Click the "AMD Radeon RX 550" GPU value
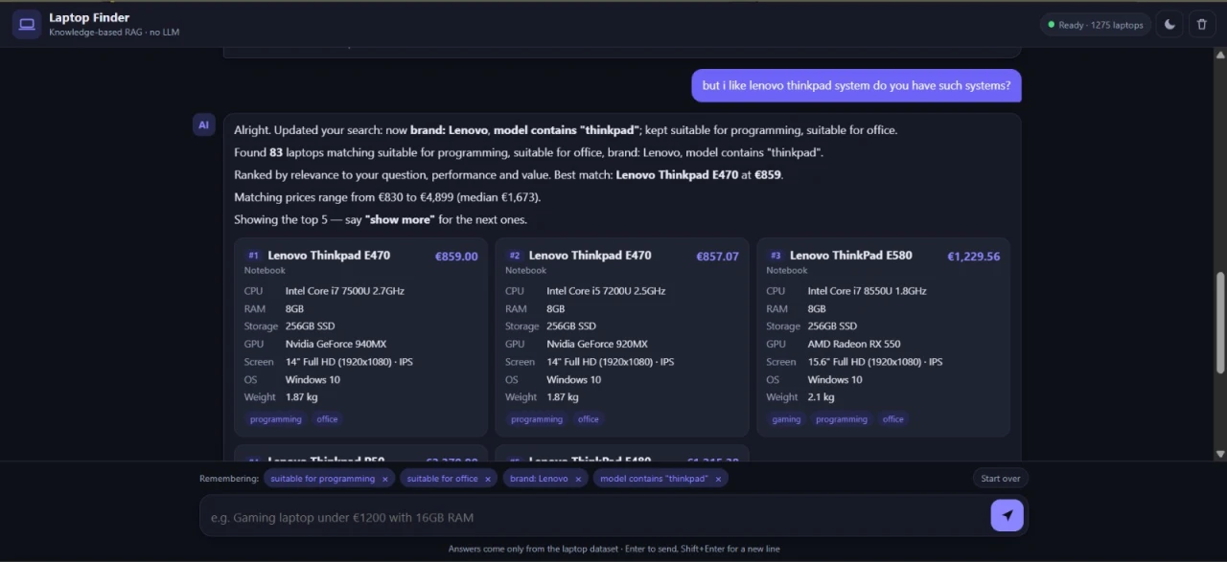Image resolution: width=1227 pixels, height=562 pixels. 854,345
